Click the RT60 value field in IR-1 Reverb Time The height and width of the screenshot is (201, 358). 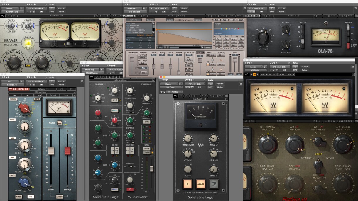coord(143,68)
